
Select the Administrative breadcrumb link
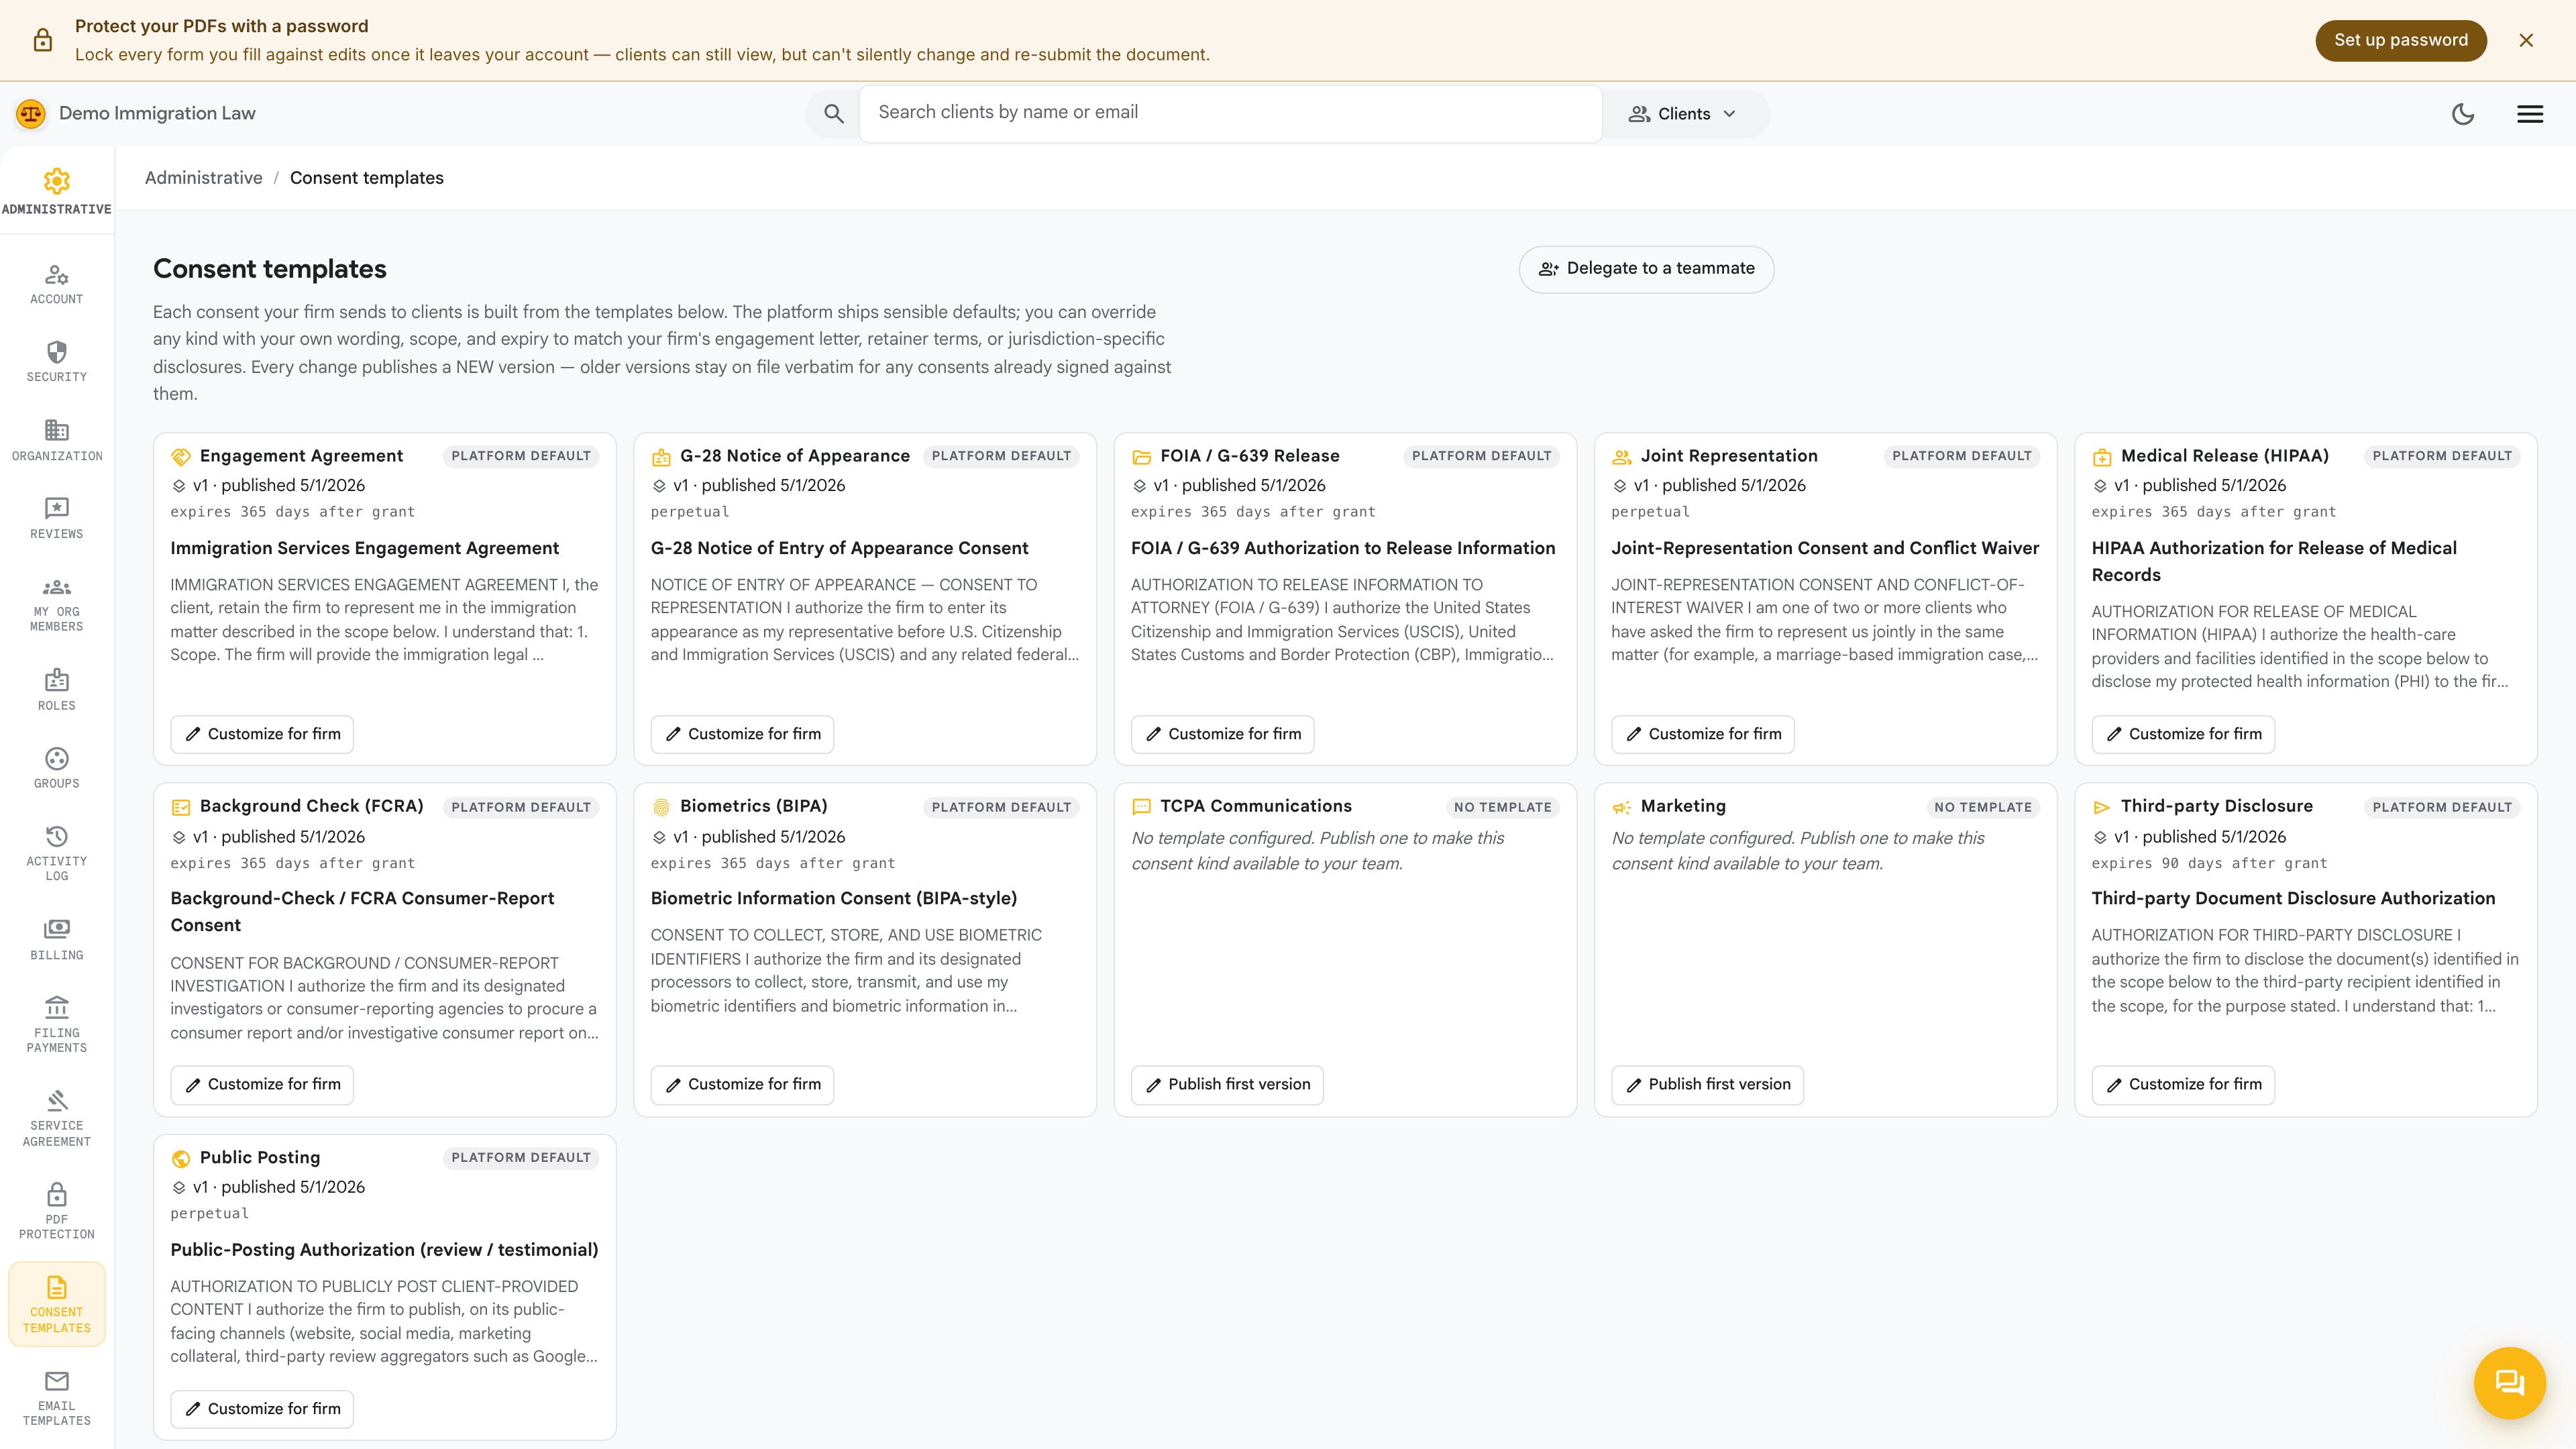pos(204,178)
